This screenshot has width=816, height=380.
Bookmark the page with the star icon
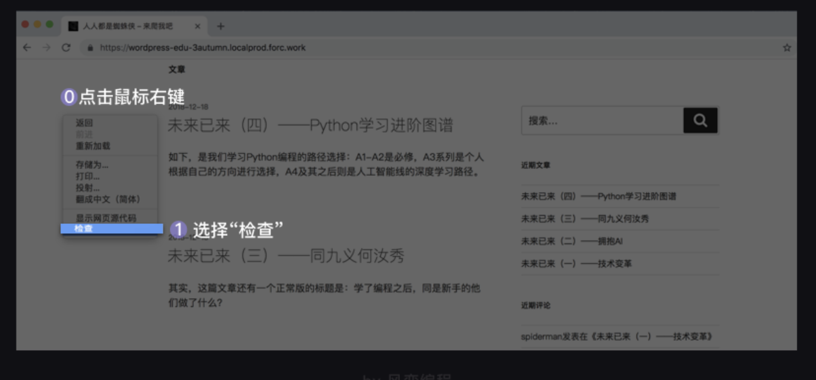click(x=787, y=48)
